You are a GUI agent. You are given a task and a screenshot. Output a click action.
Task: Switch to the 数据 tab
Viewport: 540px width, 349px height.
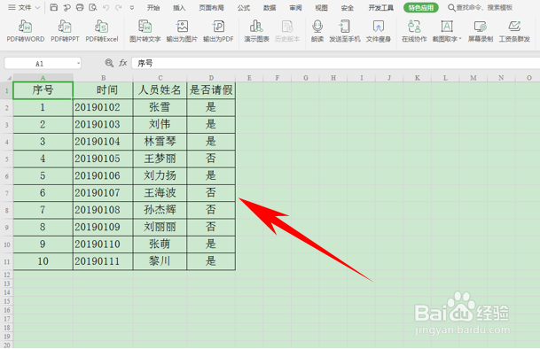(x=270, y=8)
